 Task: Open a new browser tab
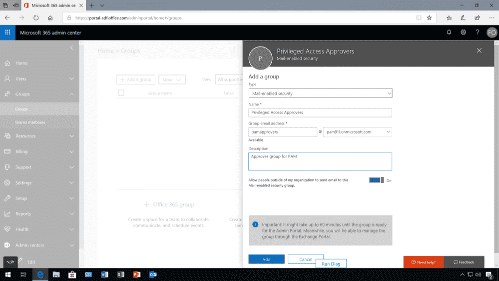[x=91, y=5]
